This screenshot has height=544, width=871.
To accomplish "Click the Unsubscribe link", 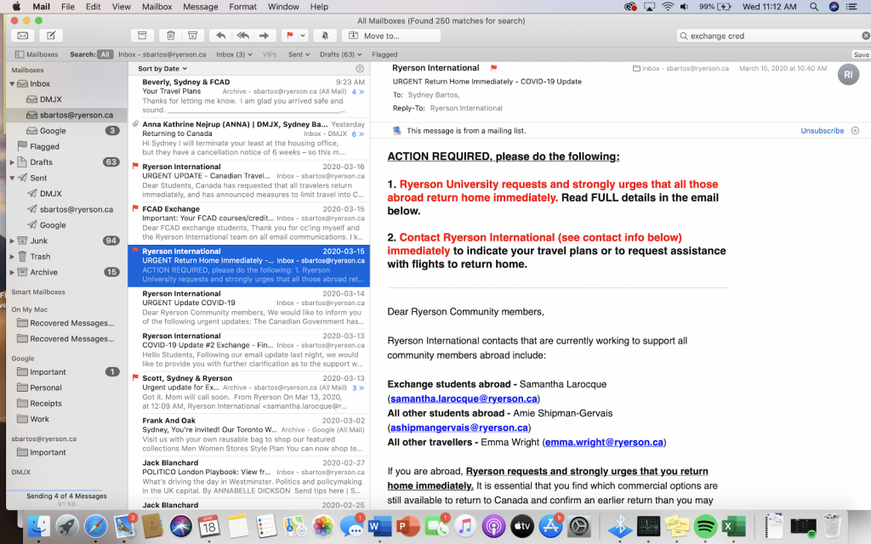I will coord(823,130).
